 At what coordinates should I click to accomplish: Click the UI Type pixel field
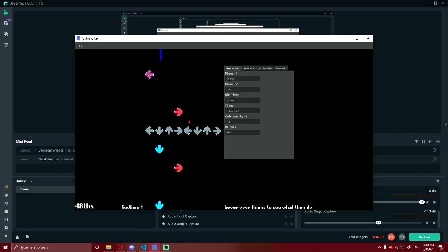(x=243, y=133)
